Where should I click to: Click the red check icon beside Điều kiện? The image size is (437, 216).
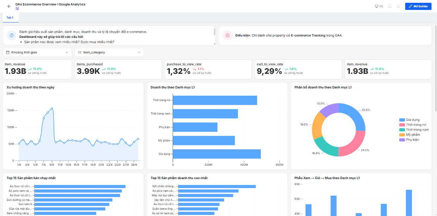pos(228,35)
